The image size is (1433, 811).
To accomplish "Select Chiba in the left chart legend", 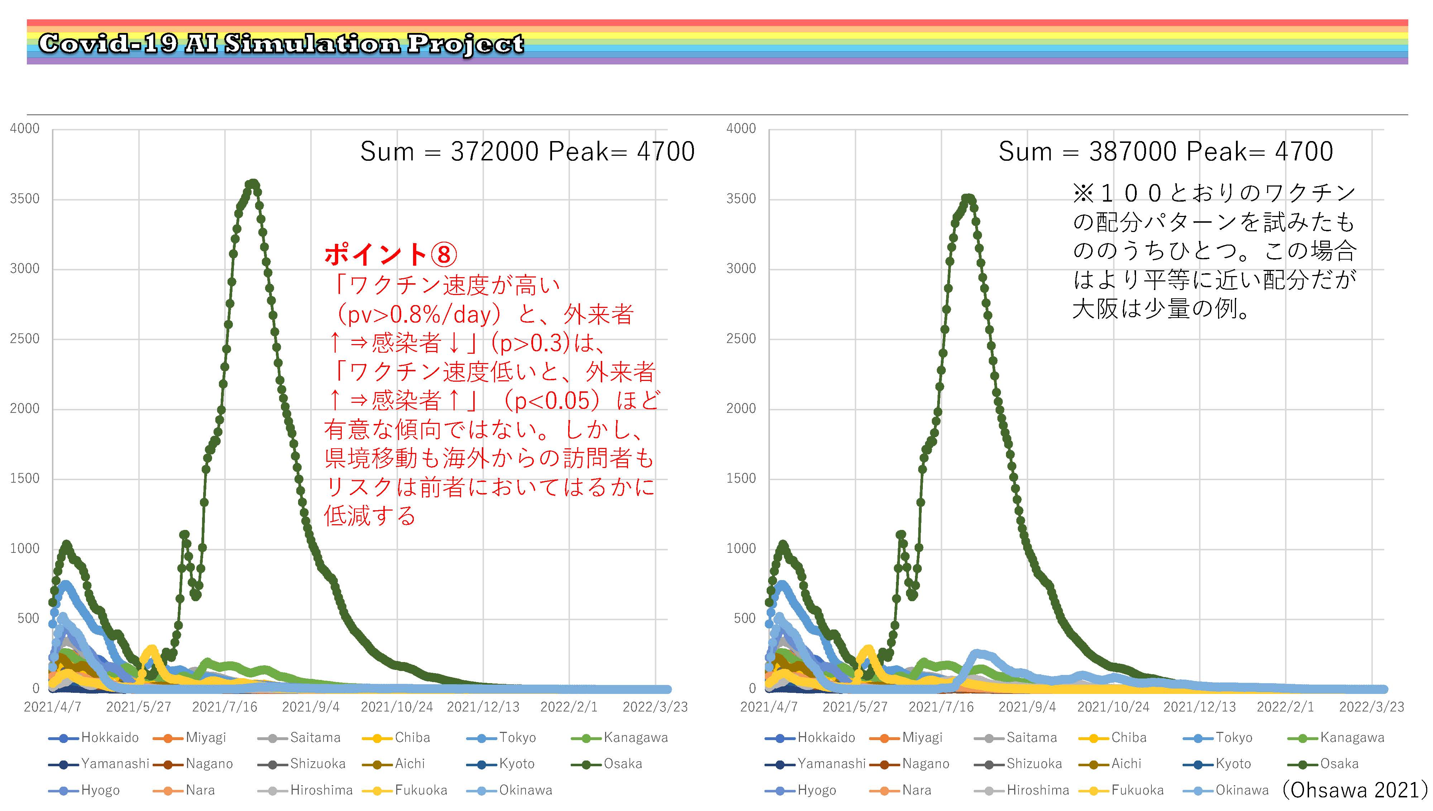I will 396,738.
